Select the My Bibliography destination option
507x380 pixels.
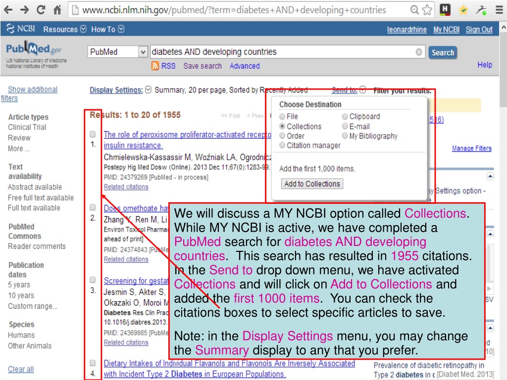[345, 136]
